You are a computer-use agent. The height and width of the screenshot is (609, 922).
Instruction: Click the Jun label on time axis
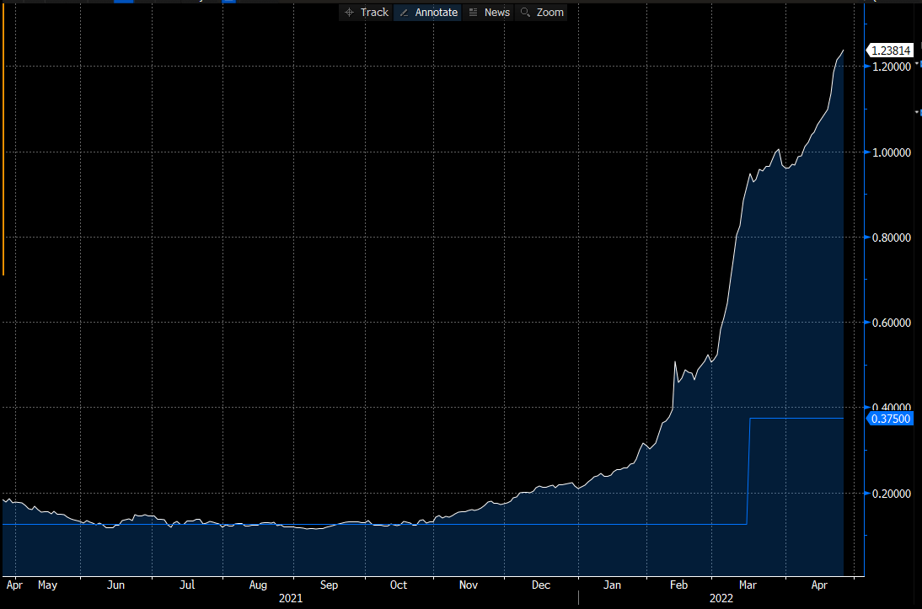[x=115, y=585]
